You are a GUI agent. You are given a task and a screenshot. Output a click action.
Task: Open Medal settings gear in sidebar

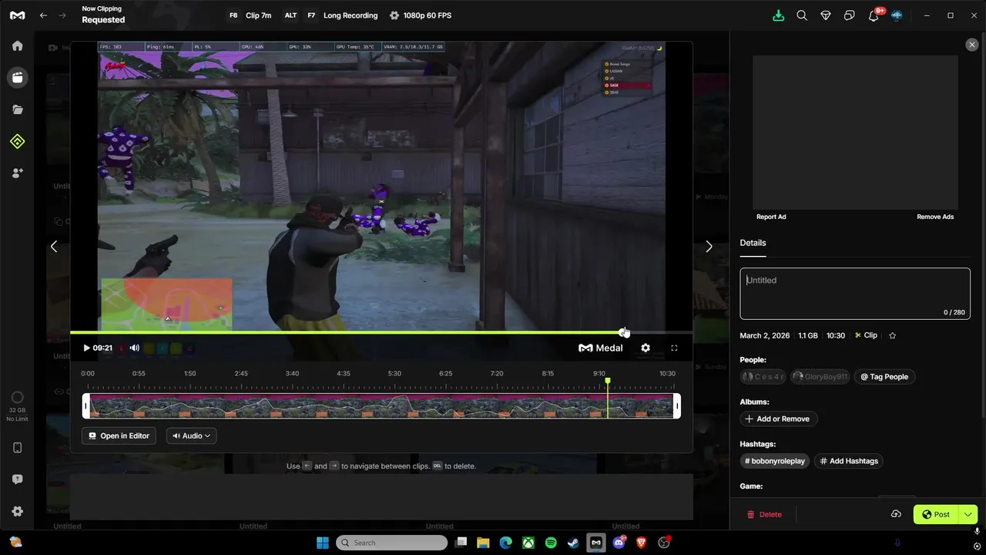pos(17,512)
